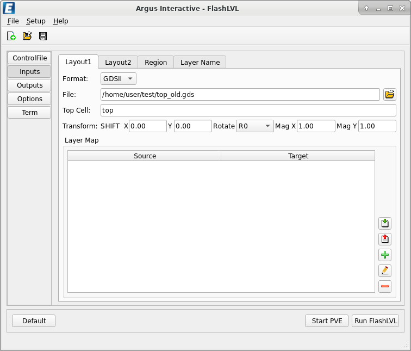The image size is (411, 351).
Task: Click the new file toolbar icon
Action: tap(11, 36)
